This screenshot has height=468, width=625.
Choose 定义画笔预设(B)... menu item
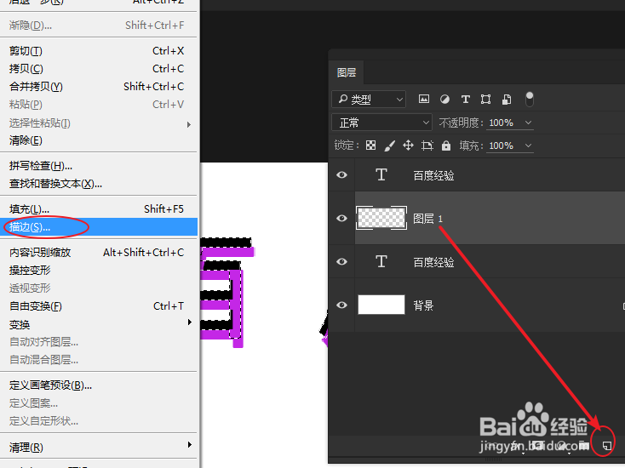coord(99,385)
